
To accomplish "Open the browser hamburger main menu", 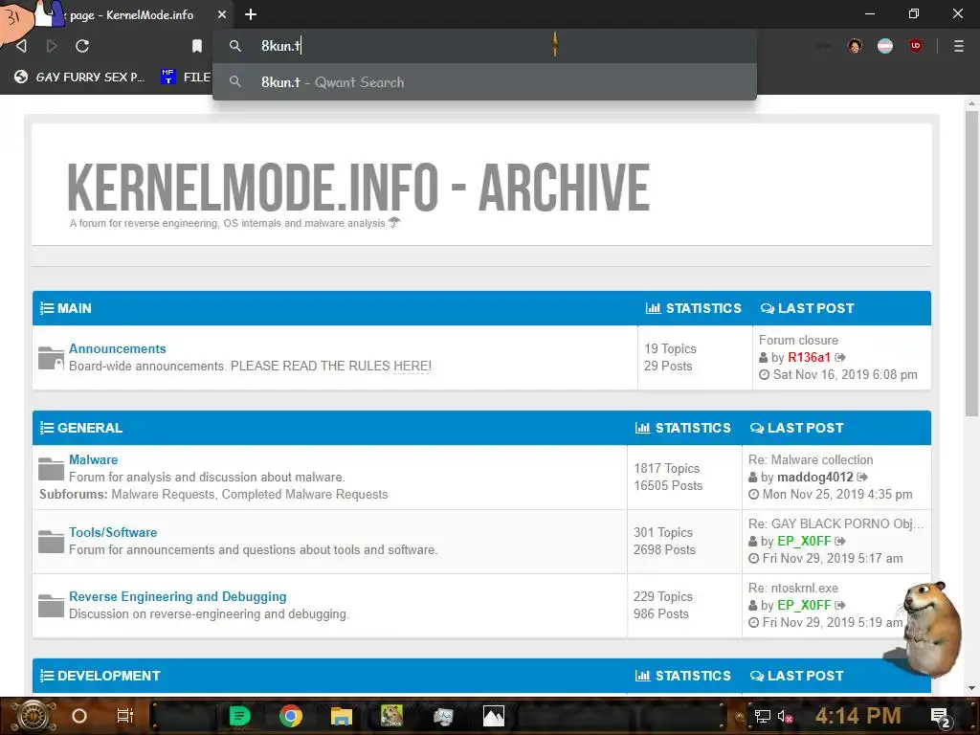I will click(x=959, y=46).
